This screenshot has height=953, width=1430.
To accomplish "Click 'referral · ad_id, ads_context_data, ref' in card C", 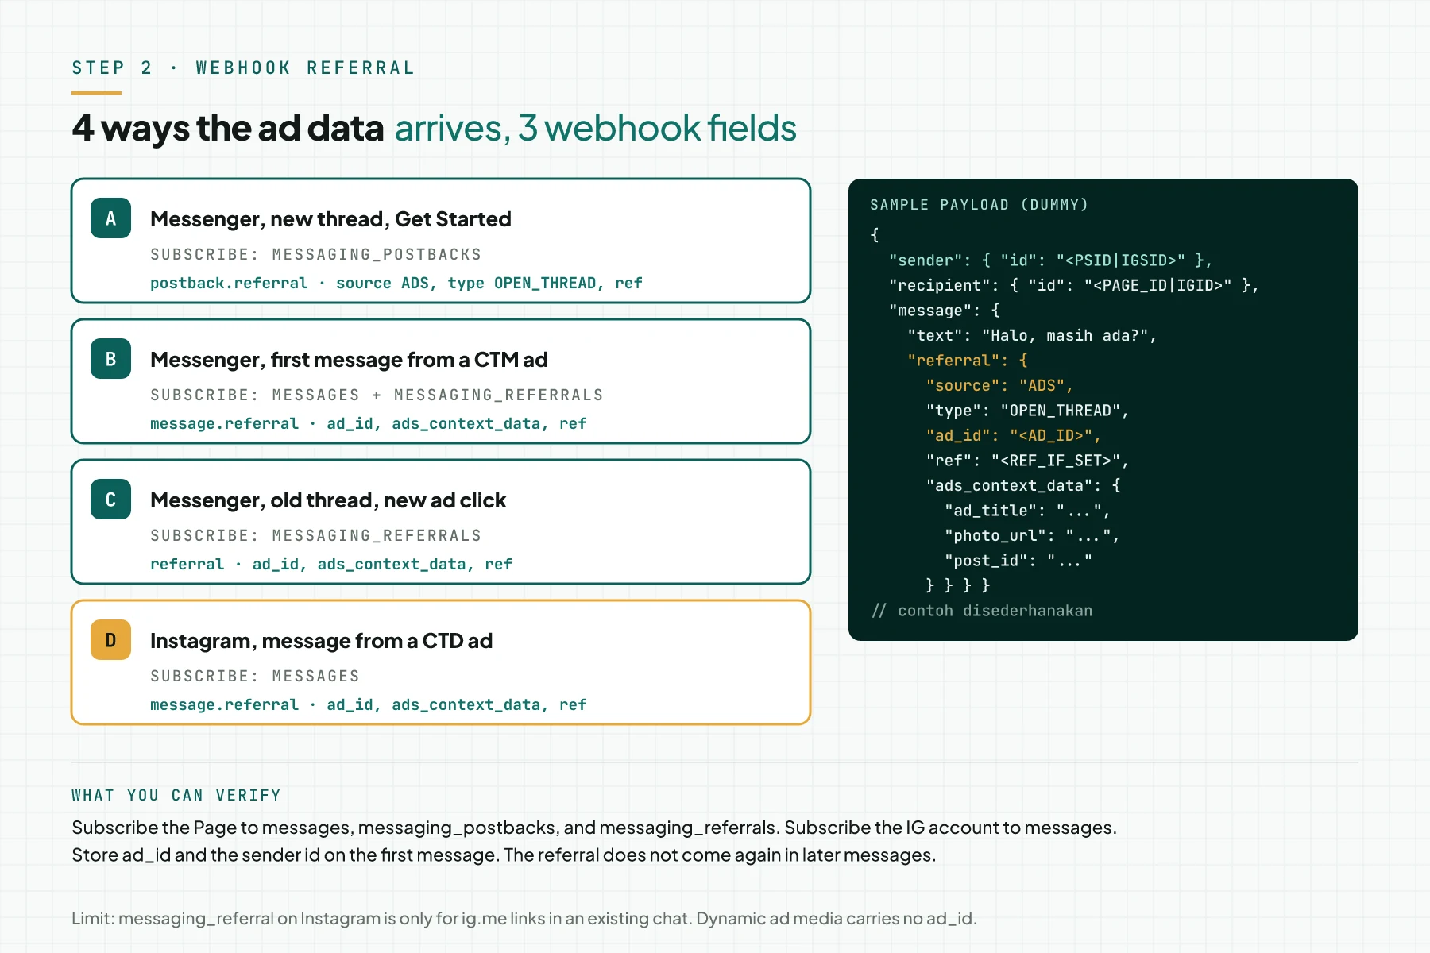I will point(331,565).
